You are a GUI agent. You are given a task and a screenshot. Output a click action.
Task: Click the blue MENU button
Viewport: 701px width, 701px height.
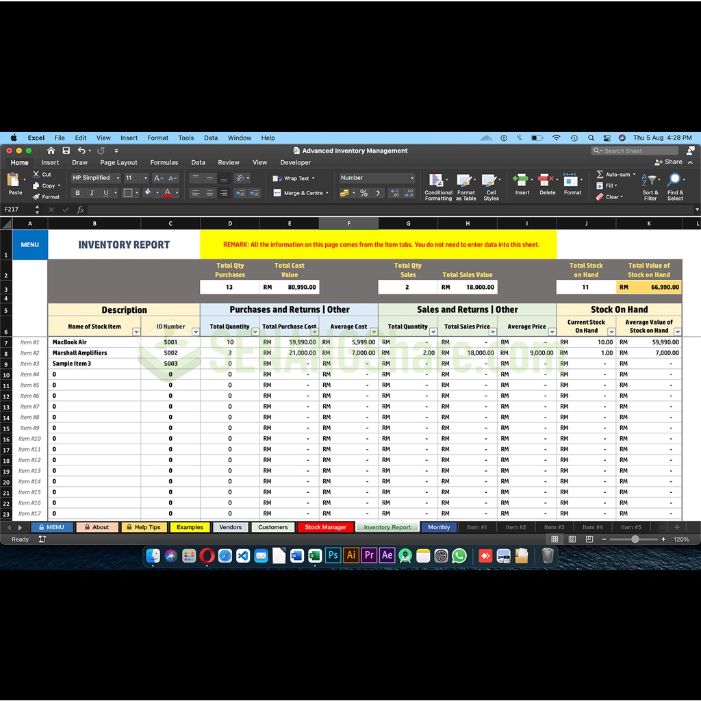[x=30, y=244]
